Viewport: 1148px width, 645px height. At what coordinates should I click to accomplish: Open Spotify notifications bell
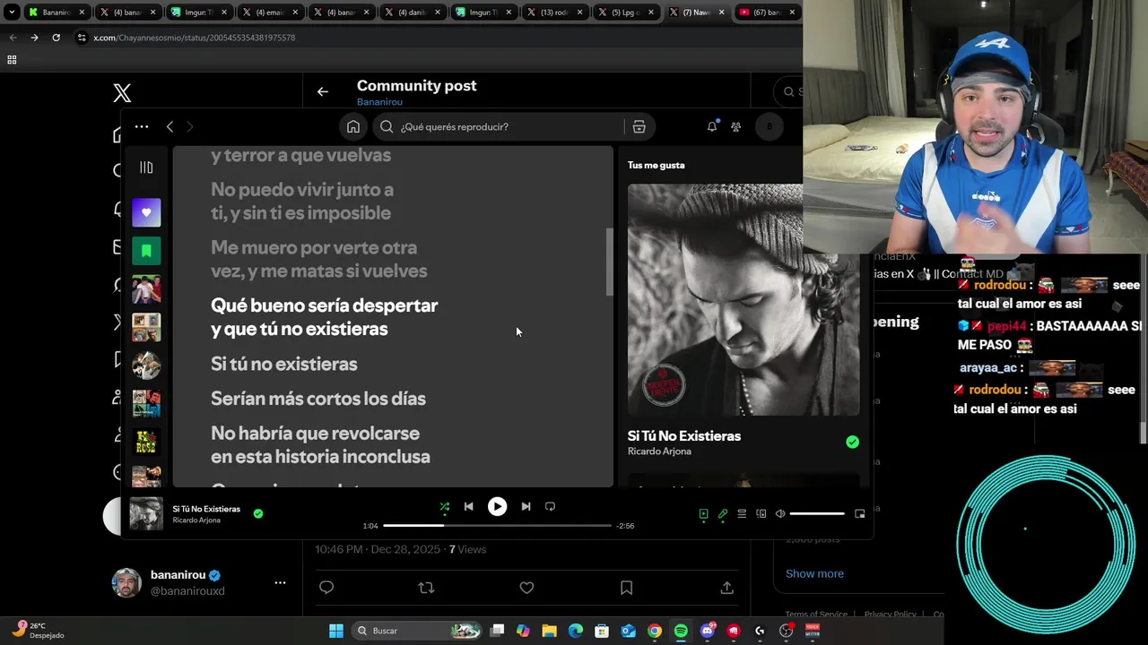pos(712,127)
